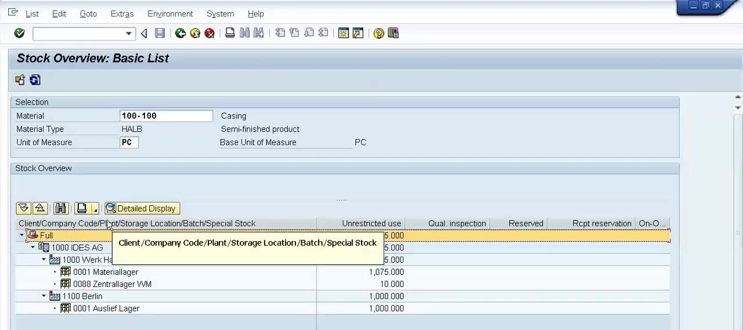Click the Client/Company Code hierarchy column header
The height and width of the screenshot is (330, 743).
[x=166, y=223]
